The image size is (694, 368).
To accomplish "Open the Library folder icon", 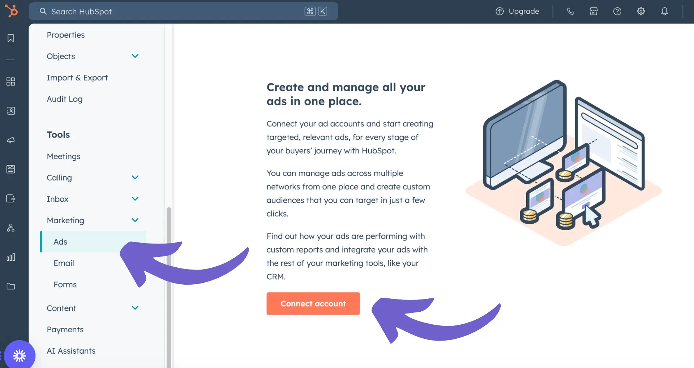I will pyautogui.click(x=11, y=286).
